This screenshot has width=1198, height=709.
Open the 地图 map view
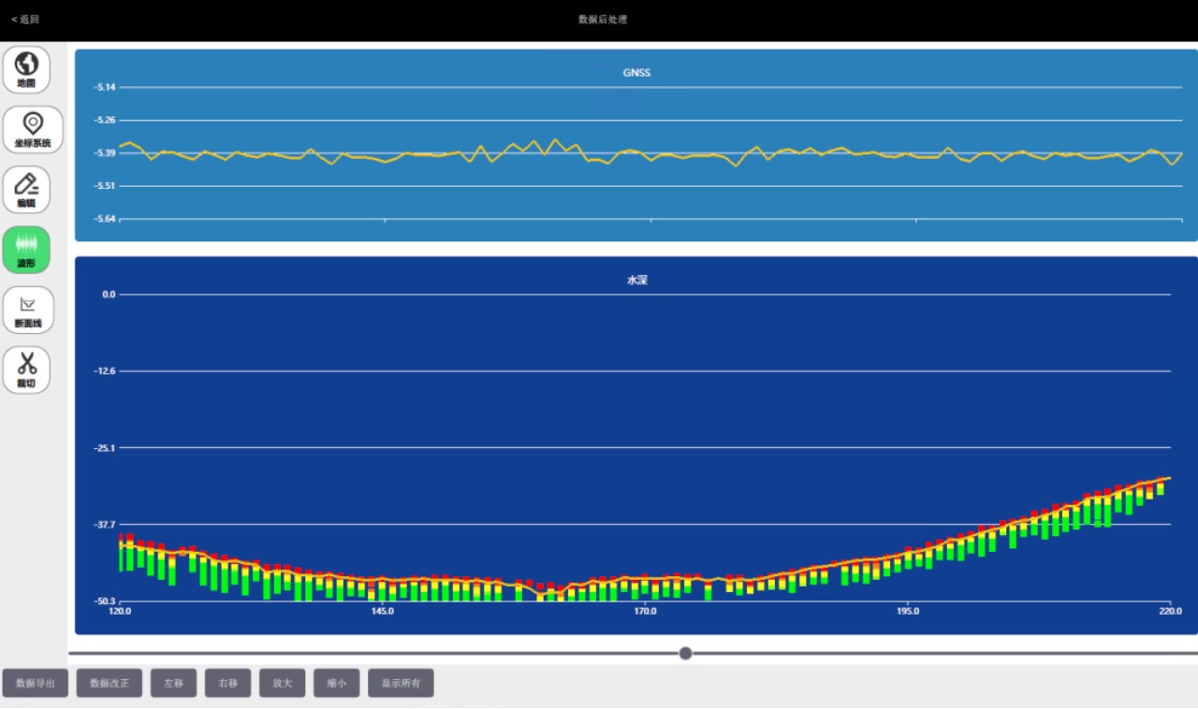click(x=26, y=69)
